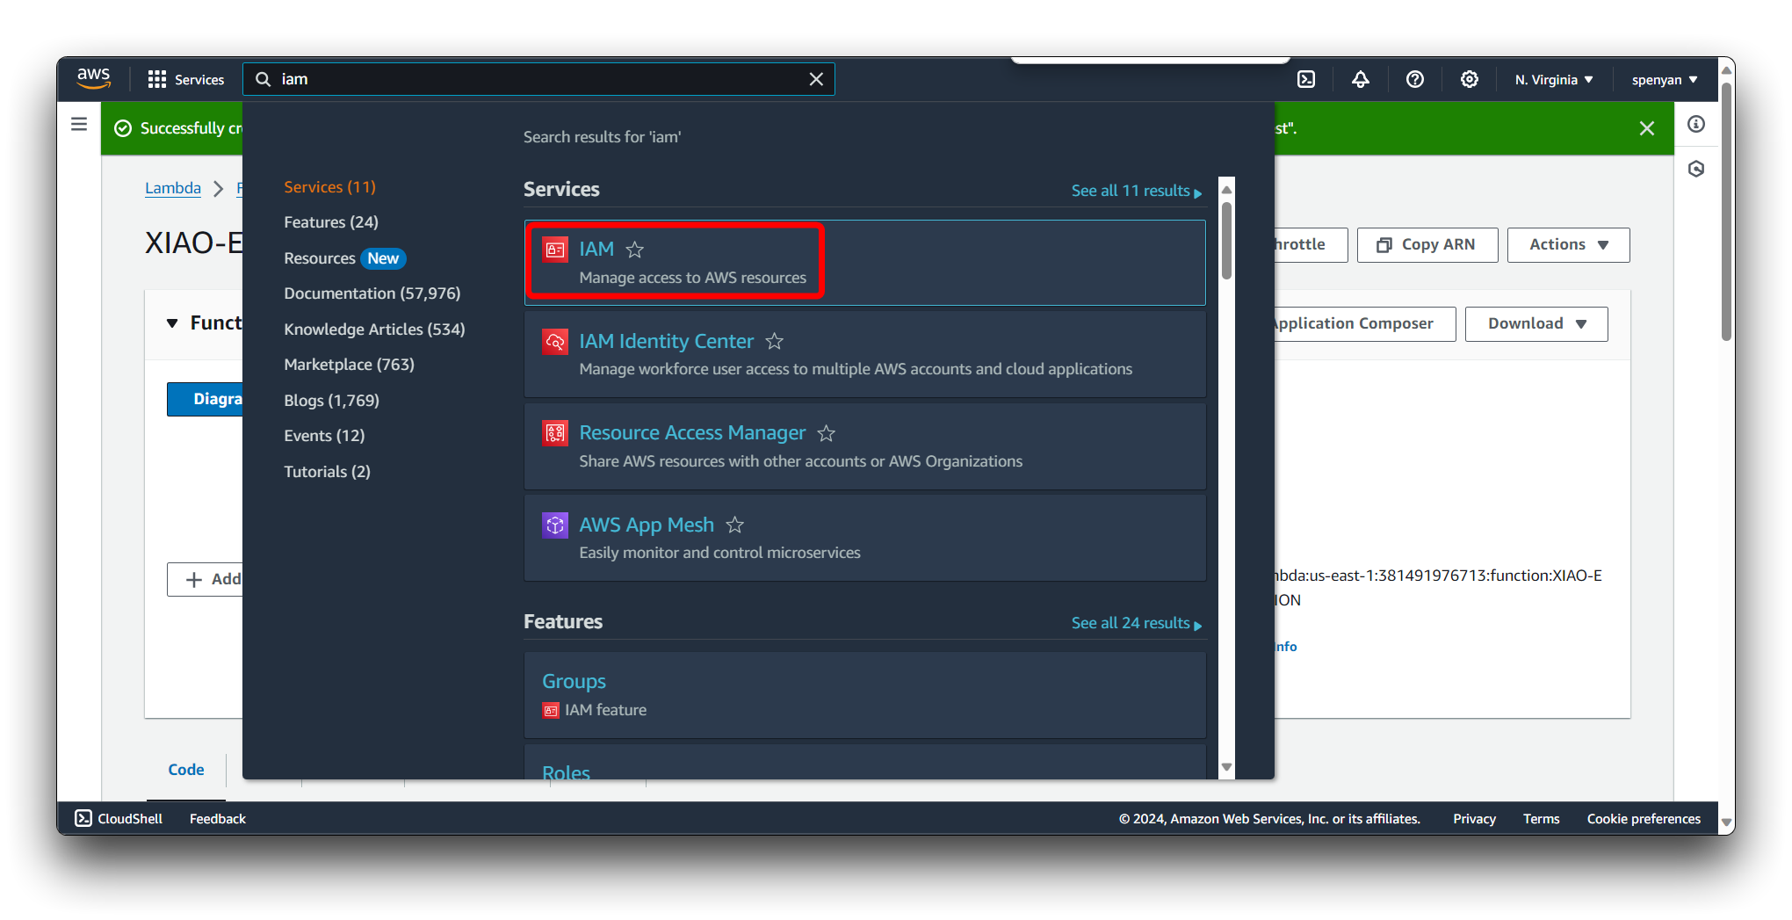Click the AWS logo home icon
The image size is (1792, 920).
93,78
